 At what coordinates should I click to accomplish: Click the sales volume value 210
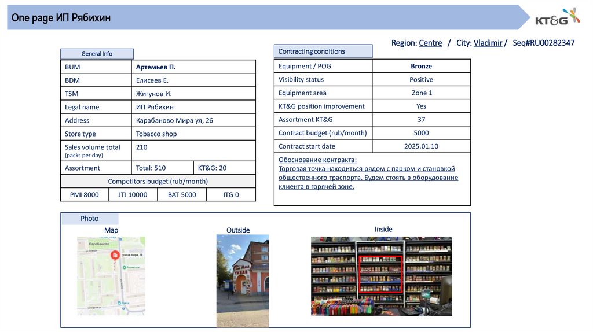[x=141, y=147]
